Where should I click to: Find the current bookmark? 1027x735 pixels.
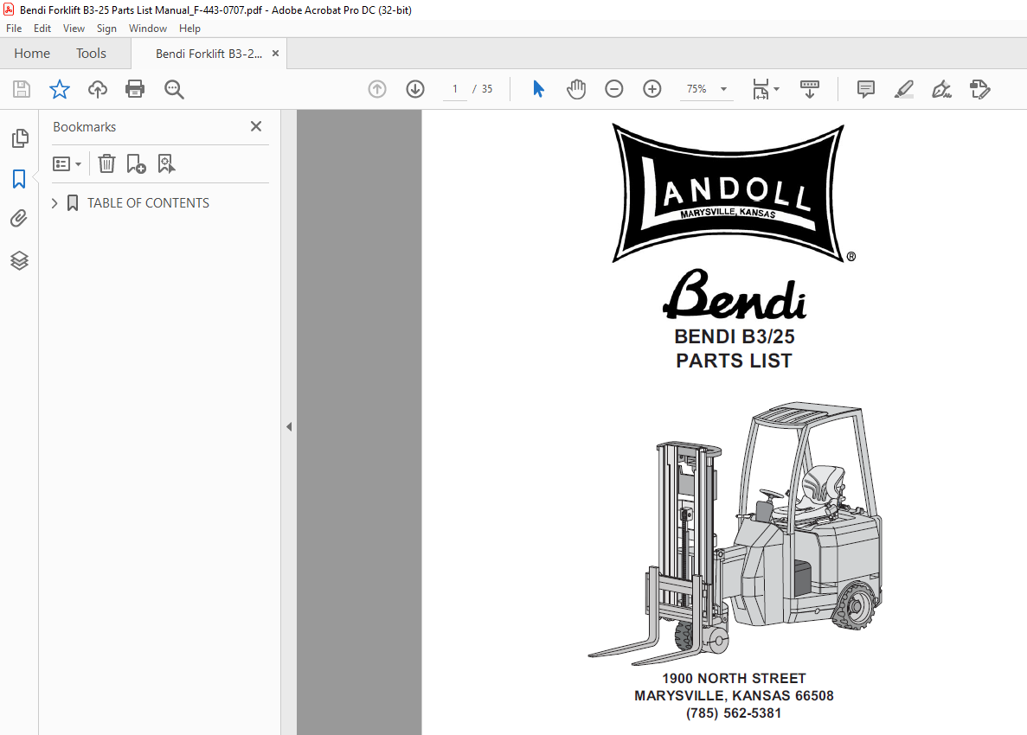[166, 163]
